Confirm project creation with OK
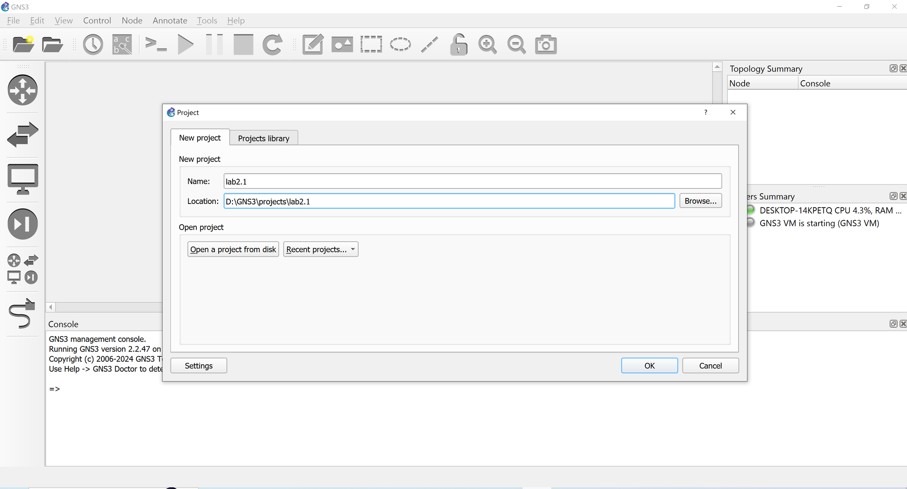The height and width of the screenshot is (489, 907). click(649, 366)
